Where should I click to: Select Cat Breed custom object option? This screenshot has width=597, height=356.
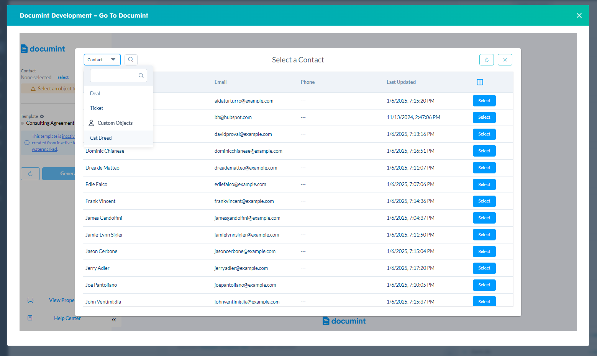tap(101, 138)
